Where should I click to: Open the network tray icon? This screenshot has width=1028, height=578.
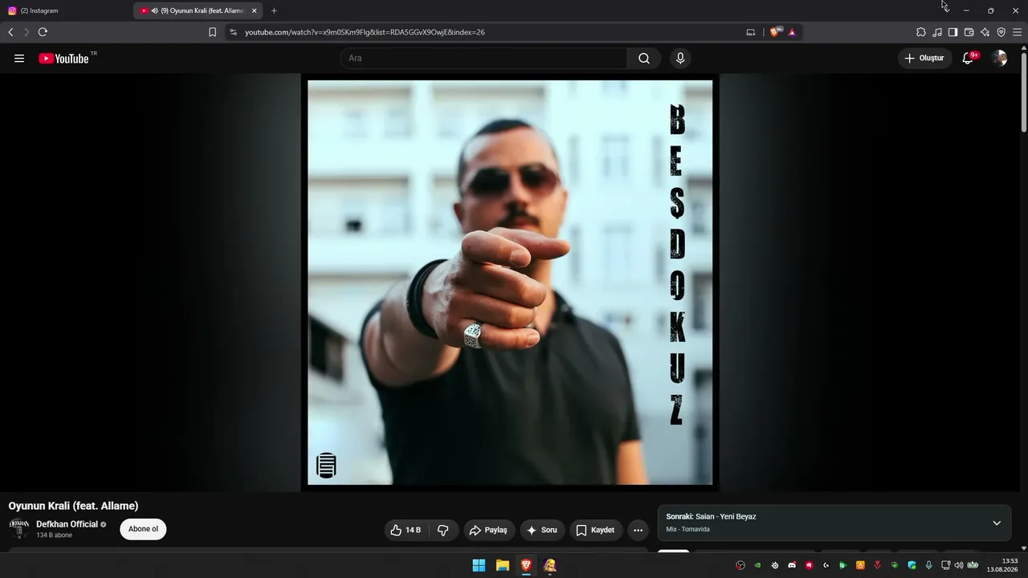click(946, 565)
